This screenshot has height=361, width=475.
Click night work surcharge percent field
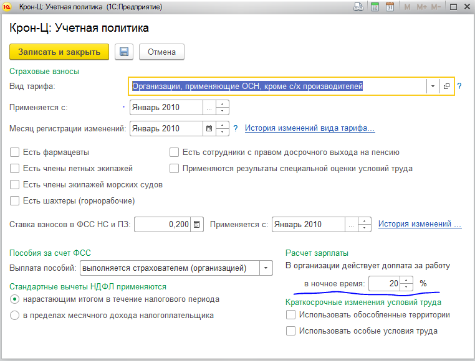(384, 284)
